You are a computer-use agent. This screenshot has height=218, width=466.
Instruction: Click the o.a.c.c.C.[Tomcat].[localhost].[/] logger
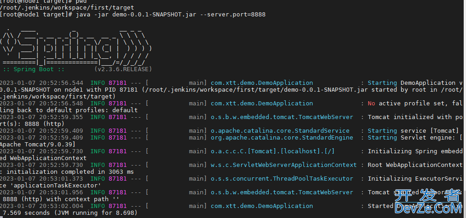tap(273, 151)
